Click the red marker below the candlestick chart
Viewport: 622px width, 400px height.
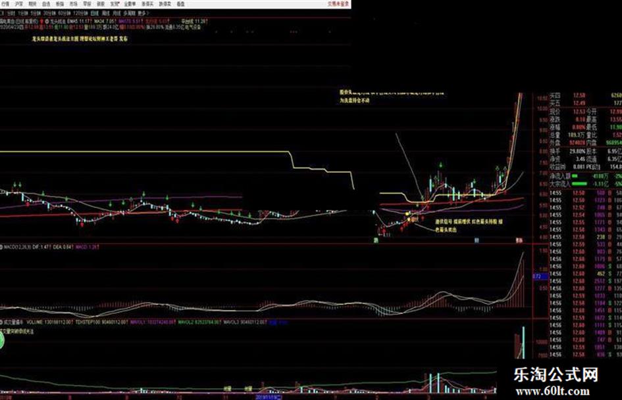(x=519, y=240)
